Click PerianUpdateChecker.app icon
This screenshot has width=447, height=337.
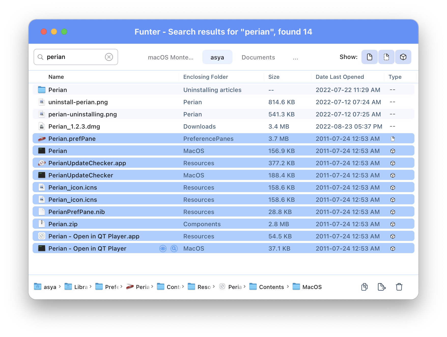[x=42, y=163]
